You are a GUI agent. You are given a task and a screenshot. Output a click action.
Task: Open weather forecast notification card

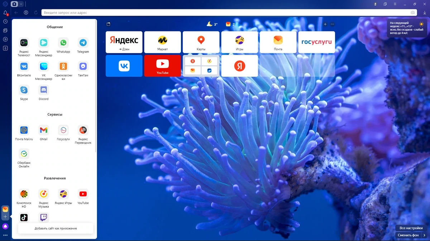click(407, 28)
